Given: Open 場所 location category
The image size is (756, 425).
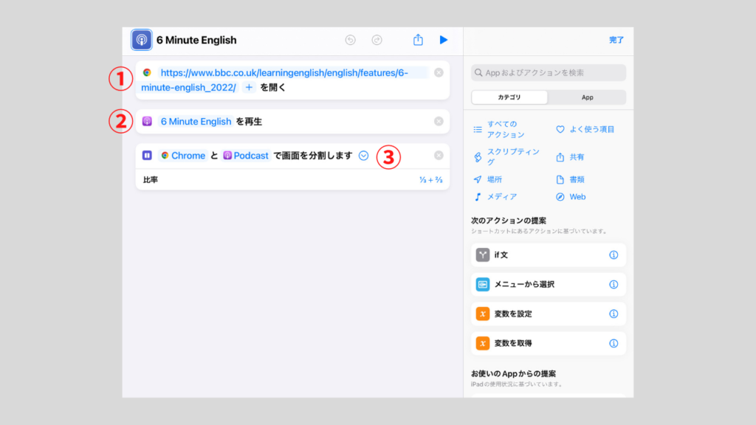Looking at the screenshot, I should click(488, 179).
